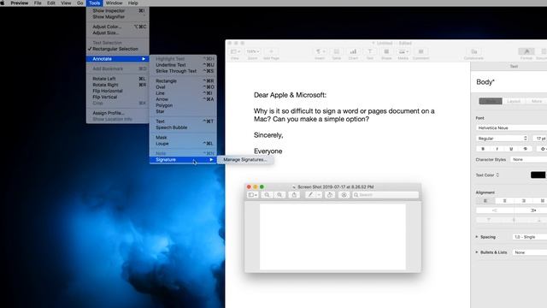This screenshot has width=547, height=308.
Task: Select Signature in Annotate submenu
Action: 183,160
